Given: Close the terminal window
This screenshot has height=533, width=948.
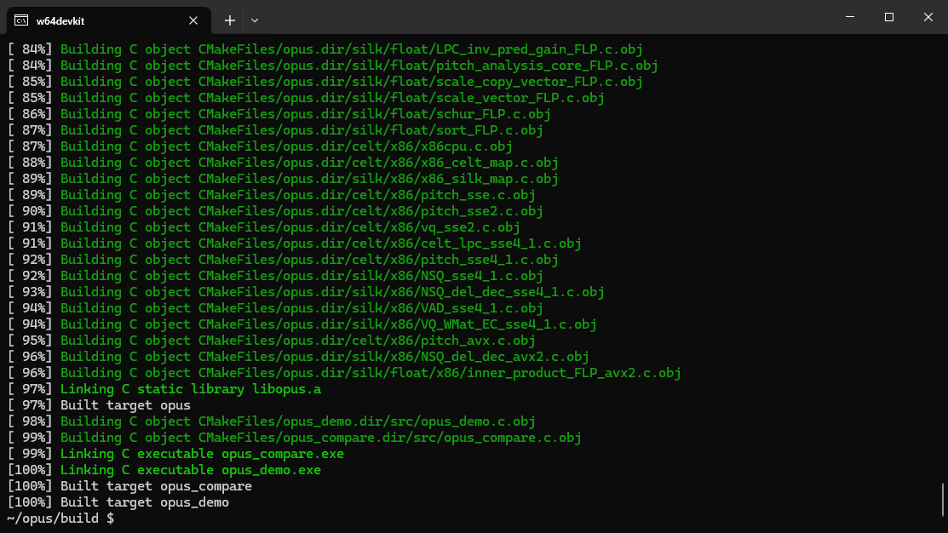Looking at the screenshot, I should (928, 17).
